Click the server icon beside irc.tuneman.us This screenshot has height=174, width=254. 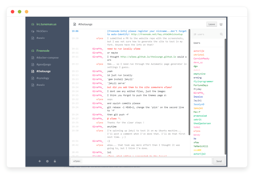pyautogui.click(x=33, y=24)
